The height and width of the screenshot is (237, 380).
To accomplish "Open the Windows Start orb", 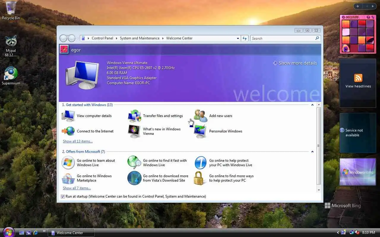I will click(8, 232).
